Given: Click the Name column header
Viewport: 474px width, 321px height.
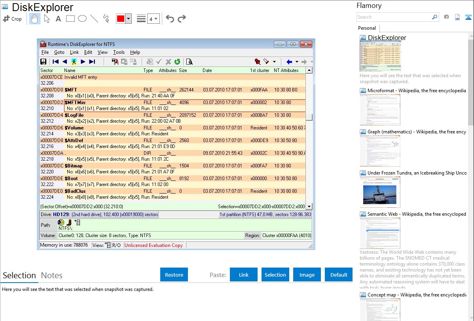Looking at the screenshot, I should click(x=70, y=70).
